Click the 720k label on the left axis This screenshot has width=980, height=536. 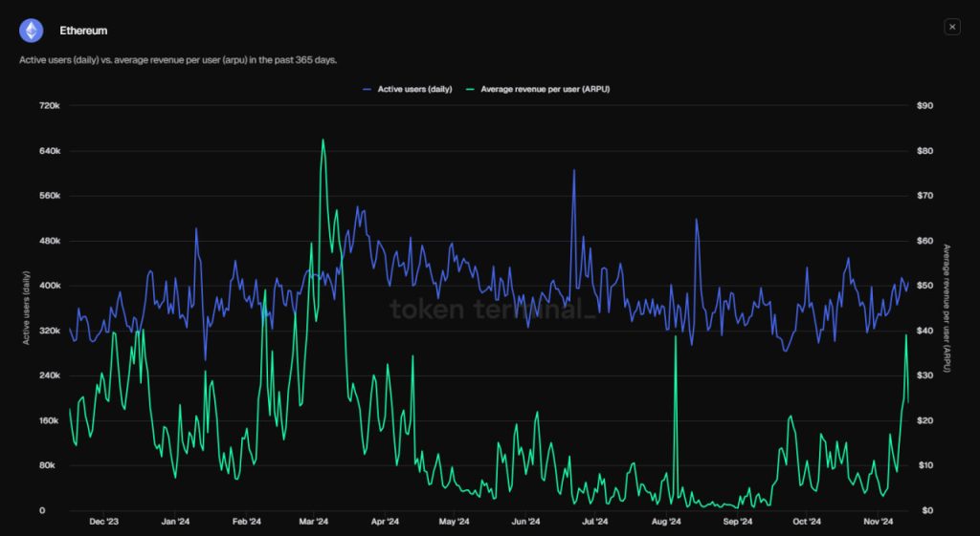coord(49,106)
